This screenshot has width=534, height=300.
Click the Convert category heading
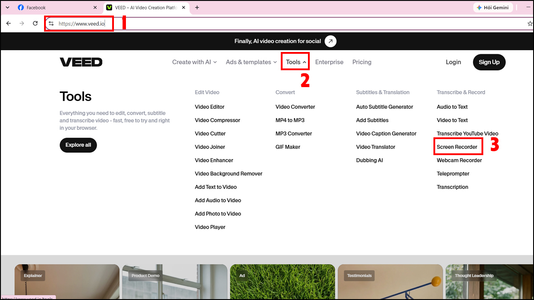click(x=285, y=92)
